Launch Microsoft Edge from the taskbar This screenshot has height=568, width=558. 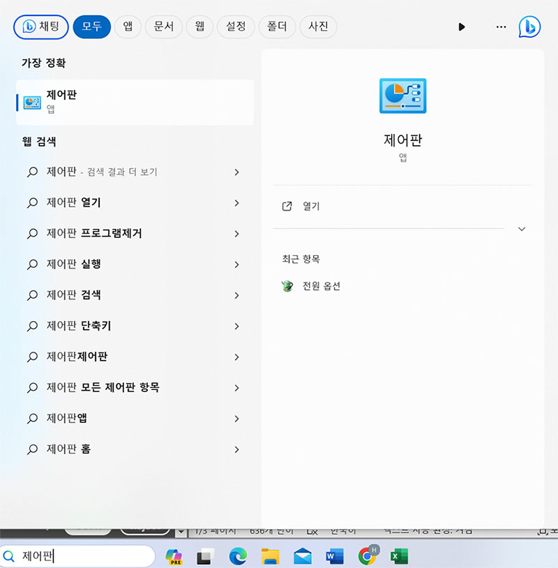click(x=238, y=556)
